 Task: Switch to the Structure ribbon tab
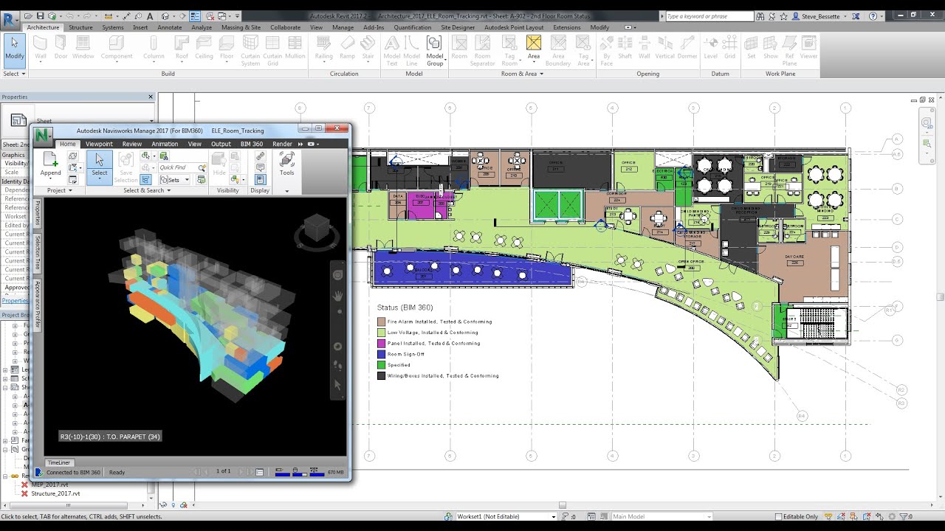tap(80, 27)
